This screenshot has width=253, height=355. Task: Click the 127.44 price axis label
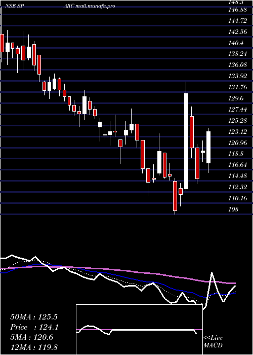pyautogui.click(x=238, y=110)
